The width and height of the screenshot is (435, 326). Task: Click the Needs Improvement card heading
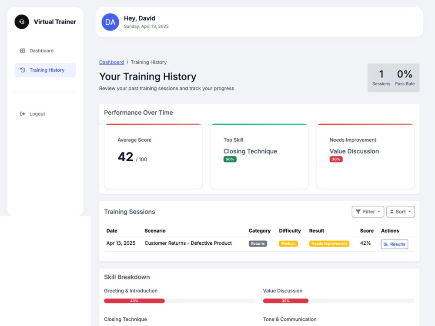[353, 140]
